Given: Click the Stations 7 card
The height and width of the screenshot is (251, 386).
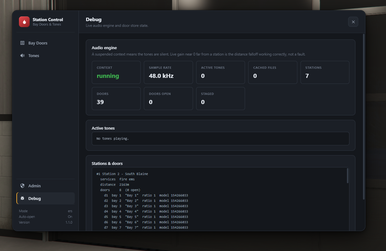Looking at the screenshot, I should [x=325, y=72].
